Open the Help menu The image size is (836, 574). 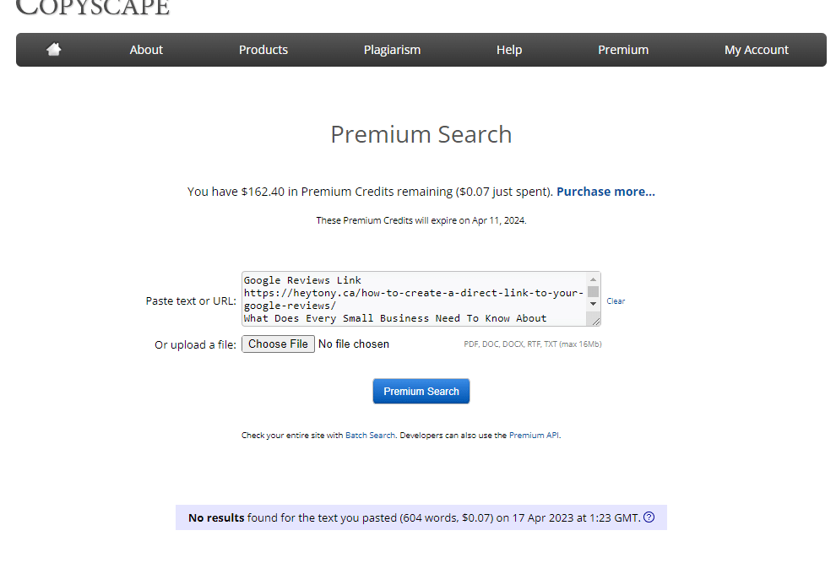pos(509,50)
